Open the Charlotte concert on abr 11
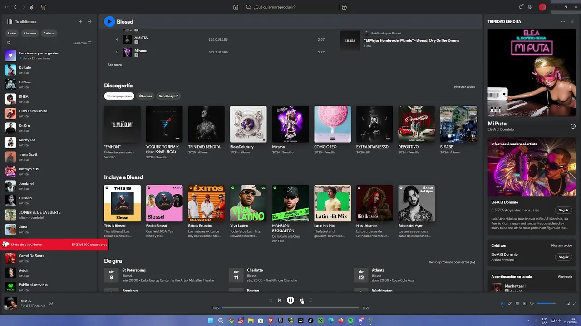Viewport: 581px width, 326px height. coord(288,275)
